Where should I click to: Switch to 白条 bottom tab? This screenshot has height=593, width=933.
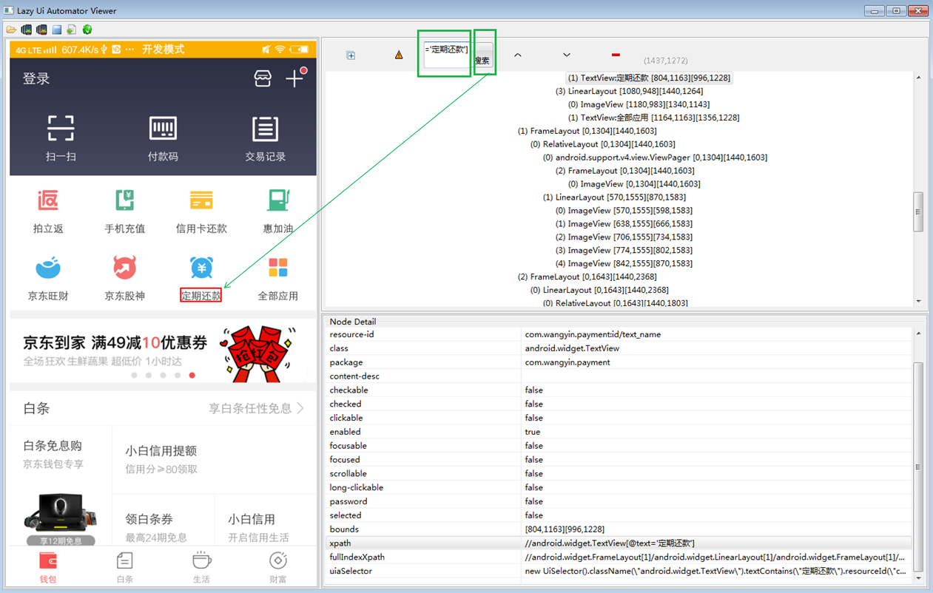[x=125, y=567]
